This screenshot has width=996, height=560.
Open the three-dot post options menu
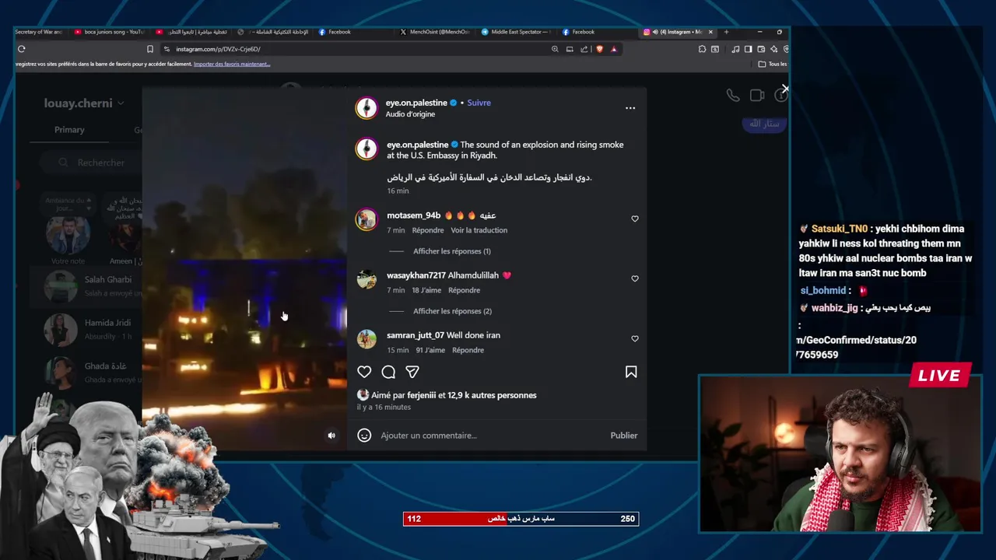pyautogui.click(x=630, y=108)
